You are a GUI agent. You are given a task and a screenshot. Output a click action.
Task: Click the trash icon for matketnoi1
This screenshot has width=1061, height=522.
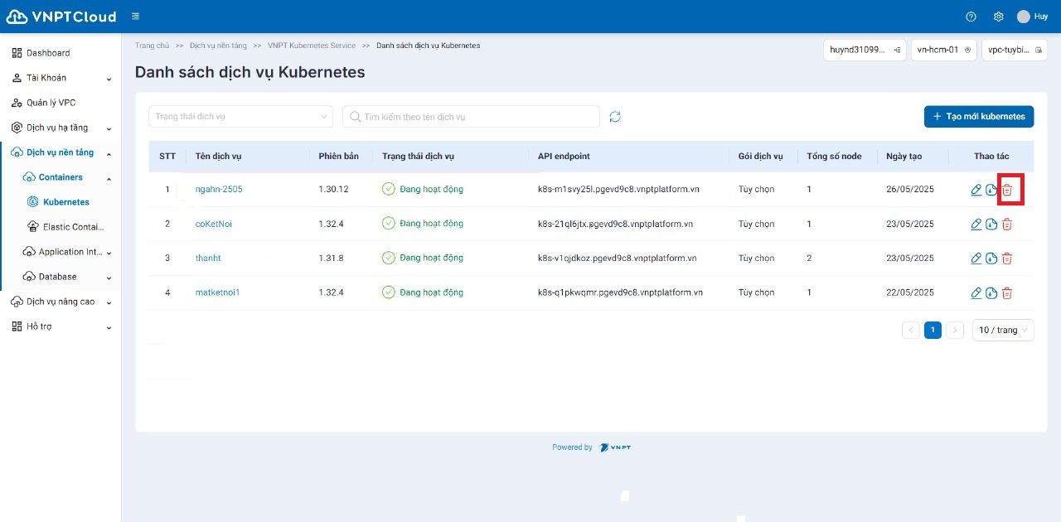1007,293
